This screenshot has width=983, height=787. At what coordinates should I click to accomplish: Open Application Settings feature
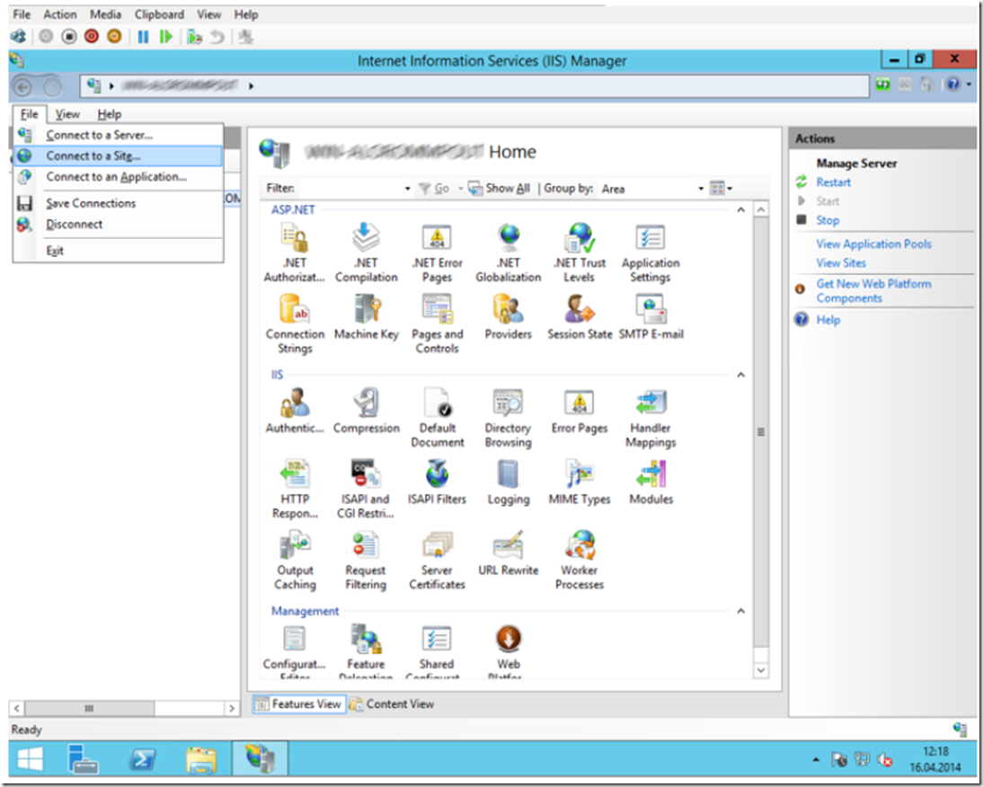point(651,252)
